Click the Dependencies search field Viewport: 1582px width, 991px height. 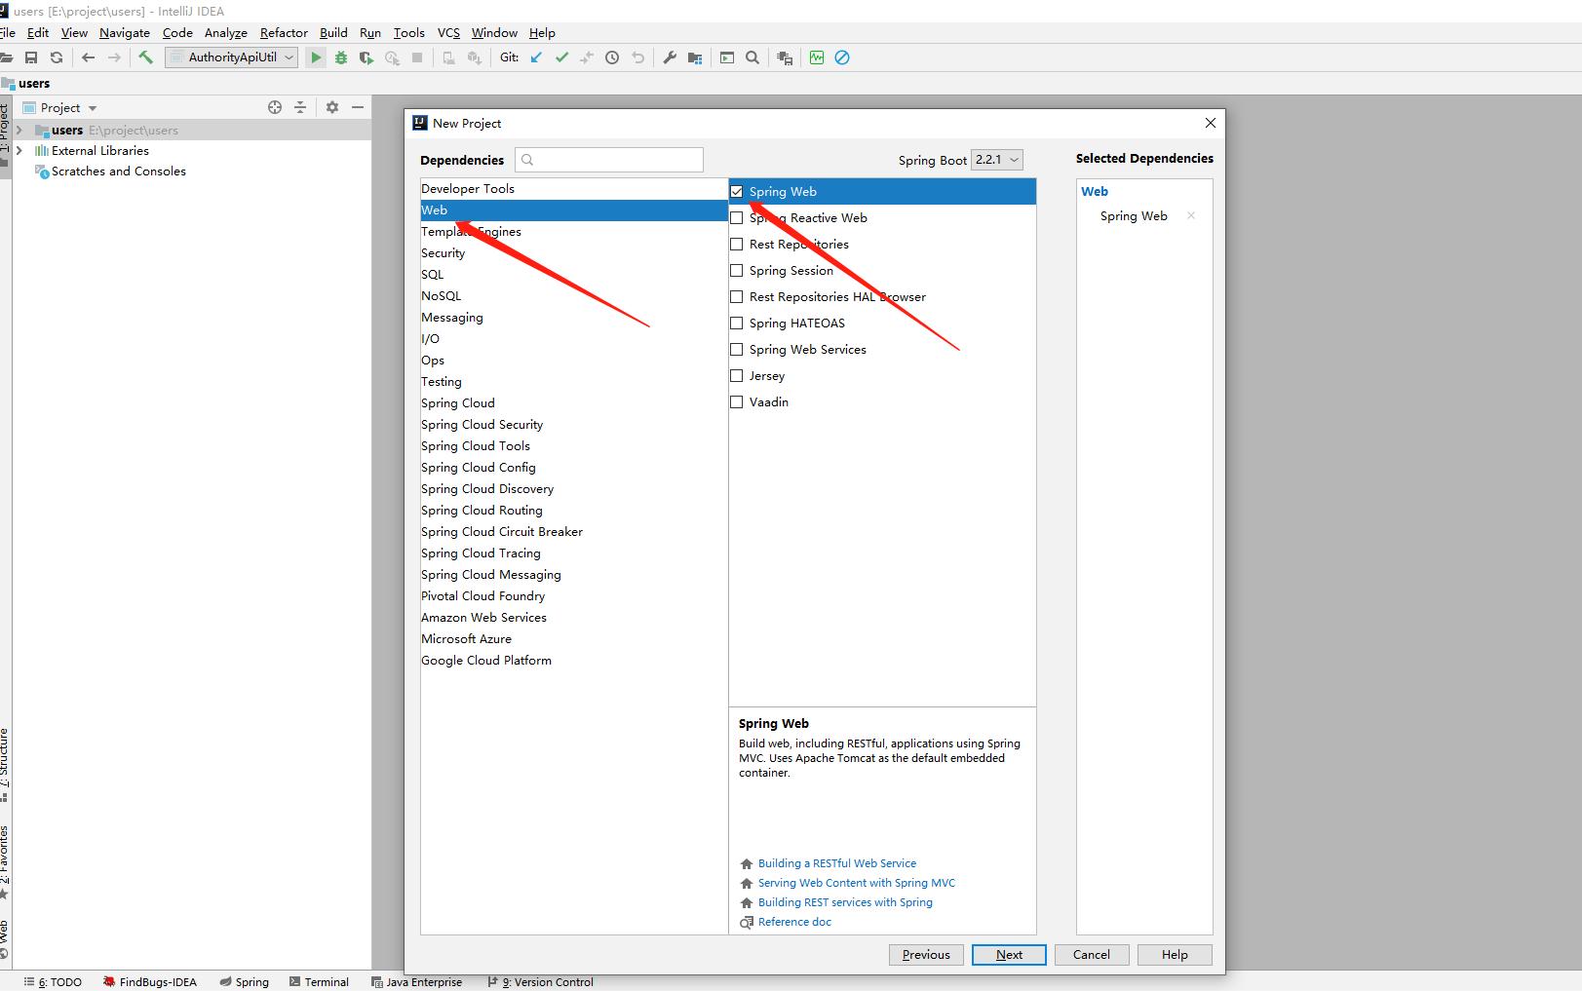click(609, 160)
